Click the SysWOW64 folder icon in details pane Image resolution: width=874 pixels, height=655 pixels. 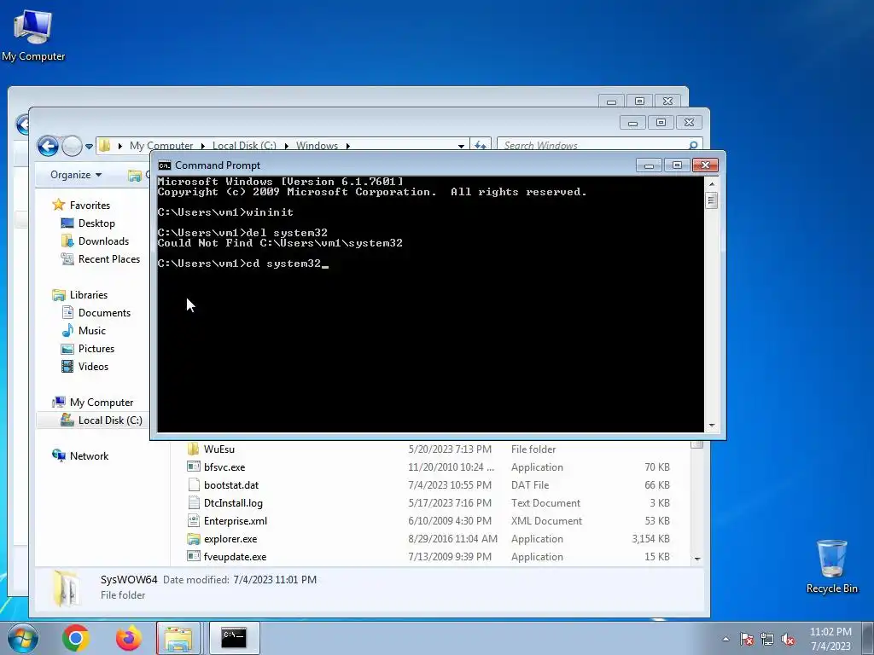(66, 588)
